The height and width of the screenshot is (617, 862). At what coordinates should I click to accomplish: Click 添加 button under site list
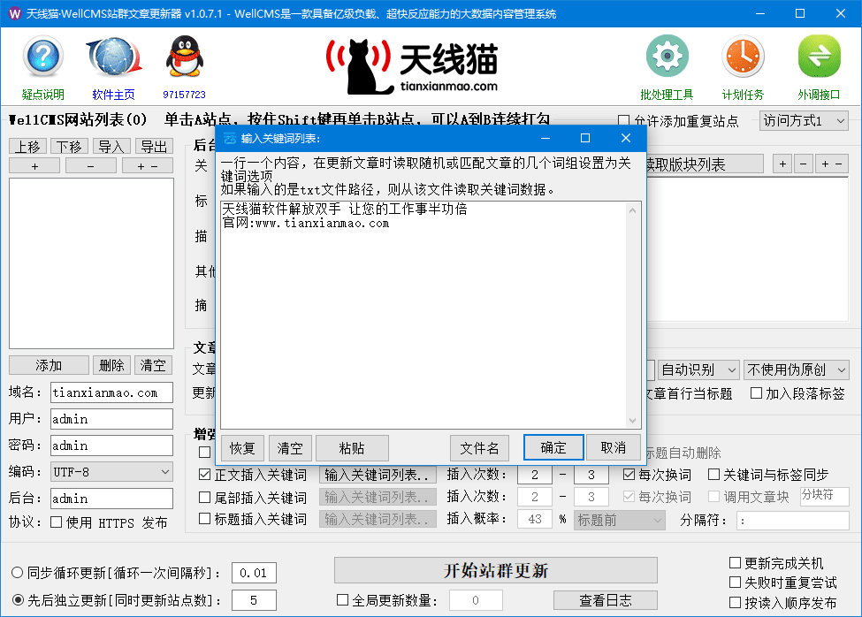[x=49, y=365]
